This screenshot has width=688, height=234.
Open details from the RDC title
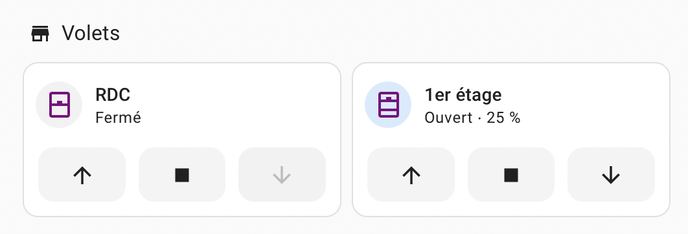[113, 94]
